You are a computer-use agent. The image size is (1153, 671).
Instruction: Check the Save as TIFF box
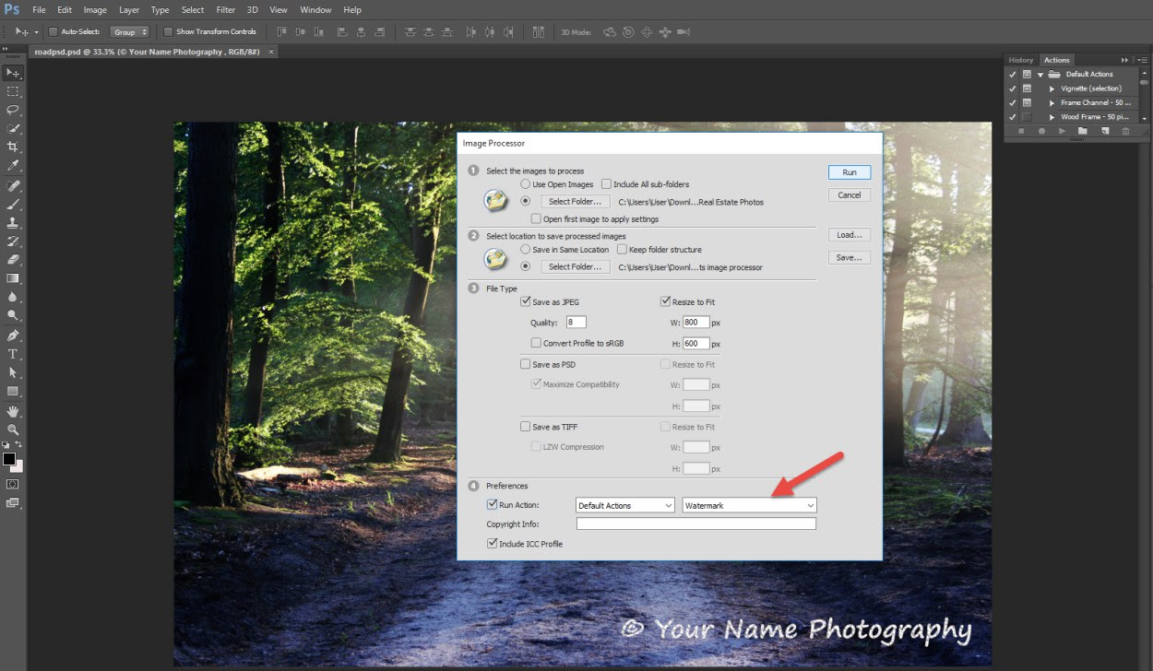click(x=526, y=427)
